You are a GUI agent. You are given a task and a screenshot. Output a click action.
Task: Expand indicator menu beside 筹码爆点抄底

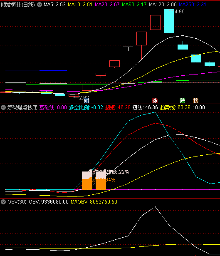coord(3,107)
